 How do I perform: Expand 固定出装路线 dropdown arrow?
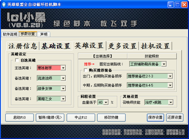point(164,64)
